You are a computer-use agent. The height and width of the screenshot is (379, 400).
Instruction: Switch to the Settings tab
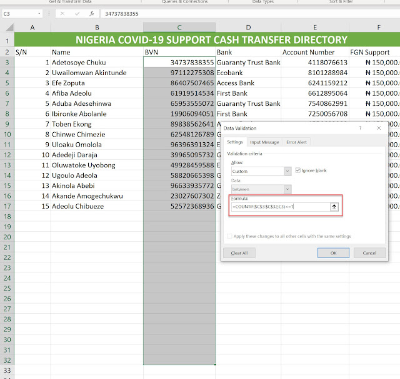[x=235, y=142]
